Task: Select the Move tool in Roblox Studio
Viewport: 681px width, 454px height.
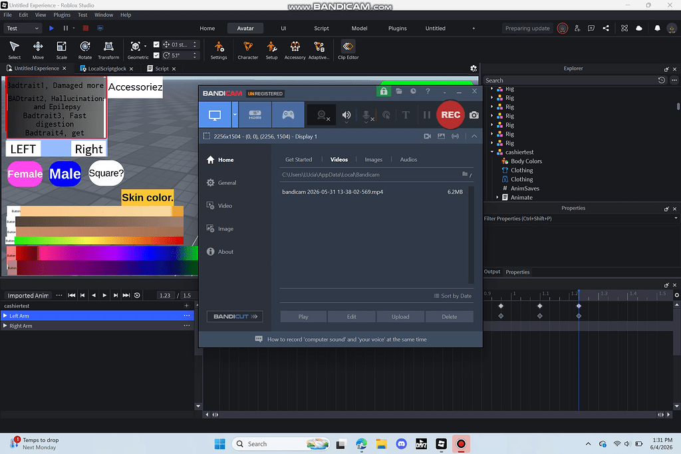Action: [x=38, y=50]
